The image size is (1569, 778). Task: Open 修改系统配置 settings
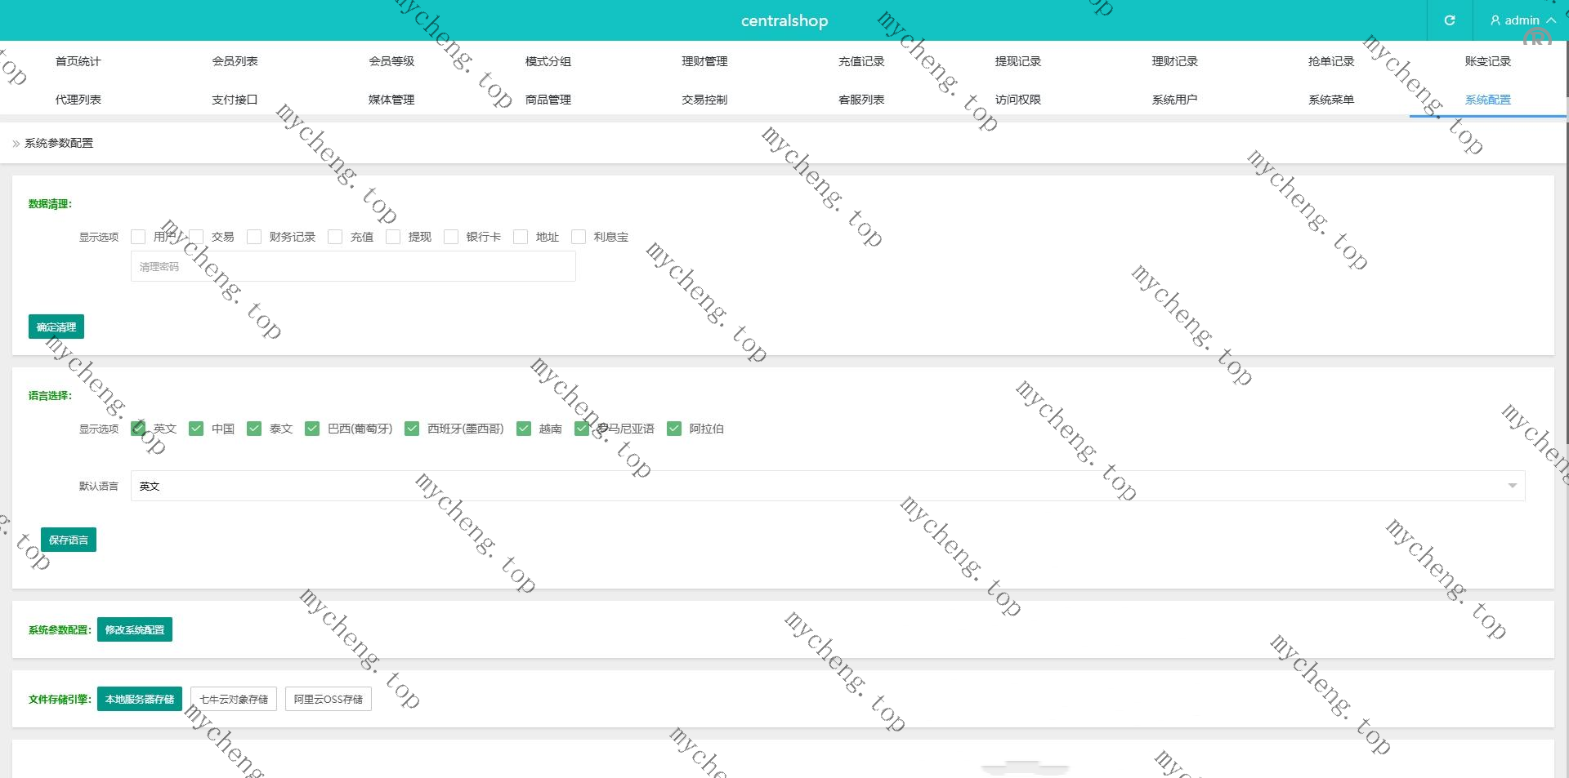point(135,629)
